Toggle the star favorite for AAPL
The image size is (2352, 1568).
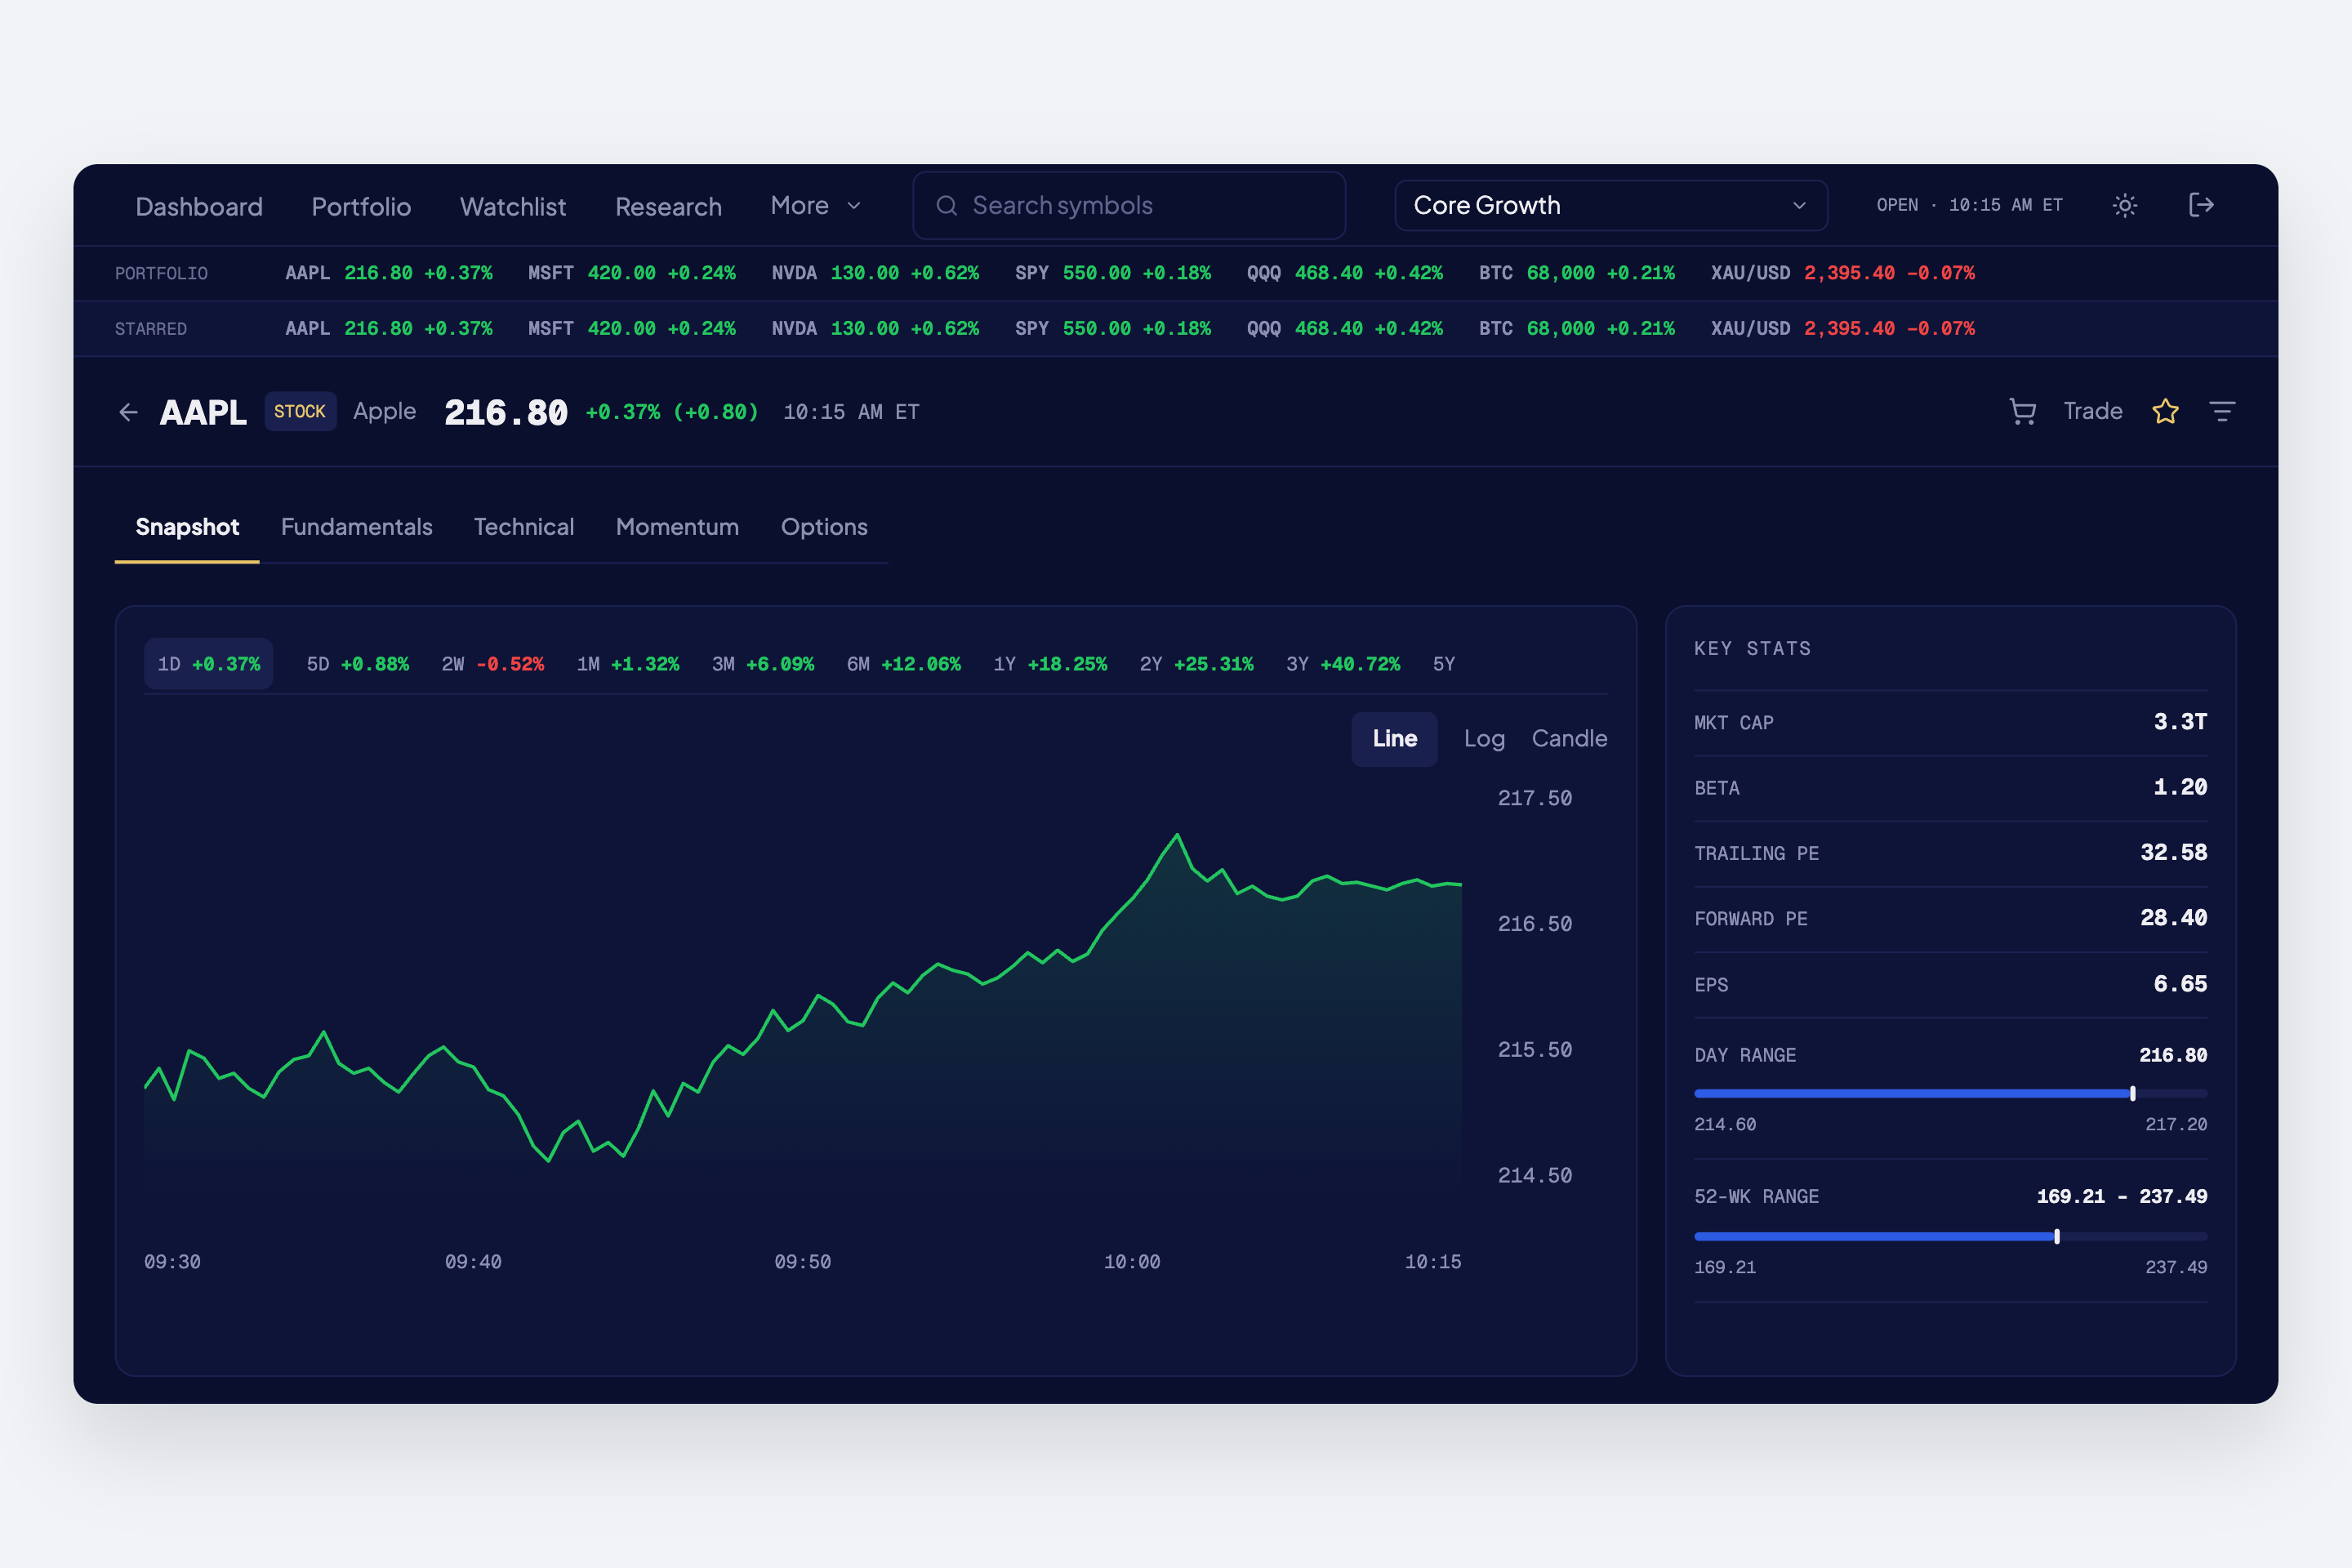pyautogui.click(x=2165, y=412)
